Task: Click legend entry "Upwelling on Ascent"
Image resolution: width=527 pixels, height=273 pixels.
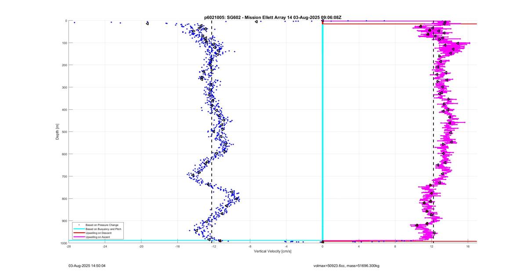Action: (x=98, y=237)
